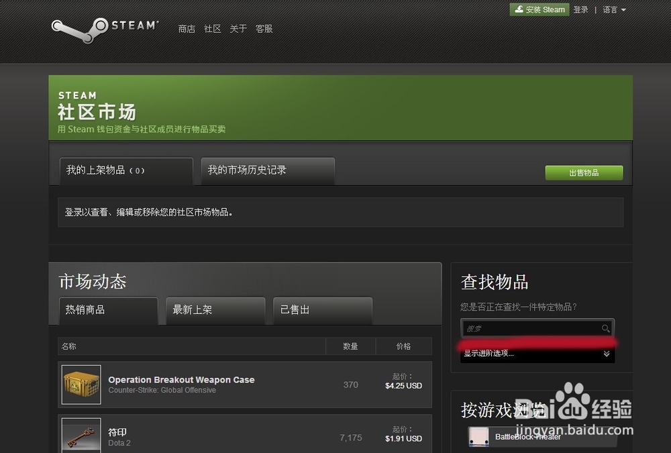The width and height of the screenshot is (671, 453).
Task: Click the BattleBlock Theater game icon
Action: coord(478,437)
